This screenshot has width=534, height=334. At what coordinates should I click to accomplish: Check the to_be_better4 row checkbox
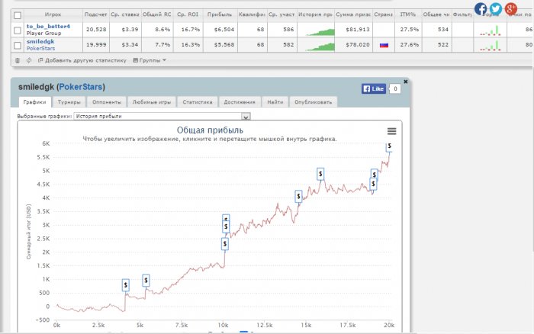[18, 31]
